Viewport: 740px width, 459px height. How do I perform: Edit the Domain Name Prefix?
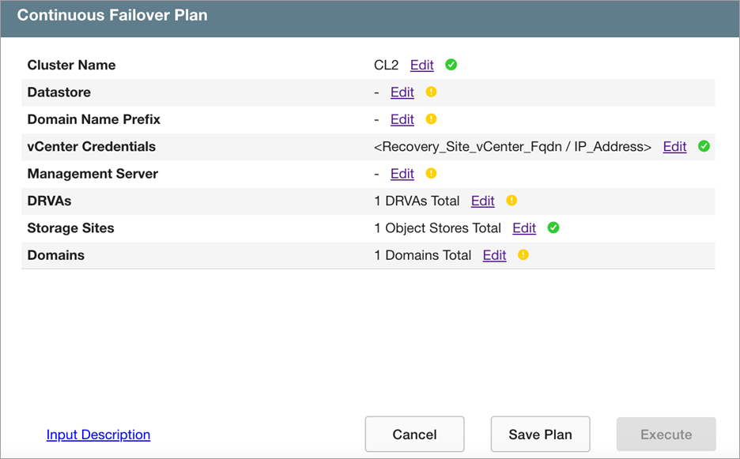click(x=402, y=119)
